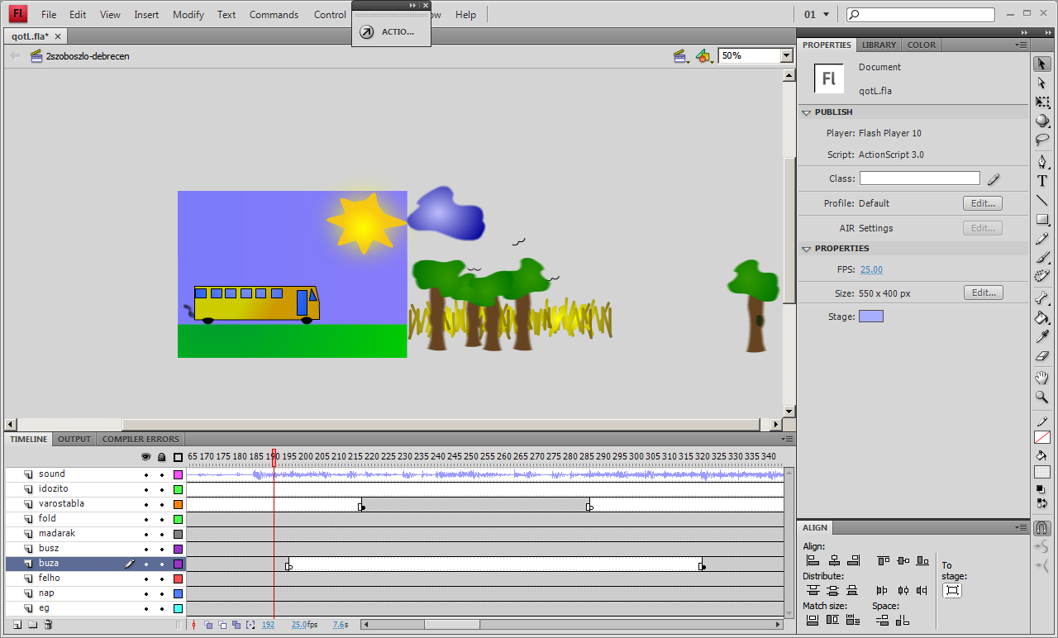This screenshot has height=638, width=1058.
Task: Select the Deco tool
Action: tap(1042, 276)
